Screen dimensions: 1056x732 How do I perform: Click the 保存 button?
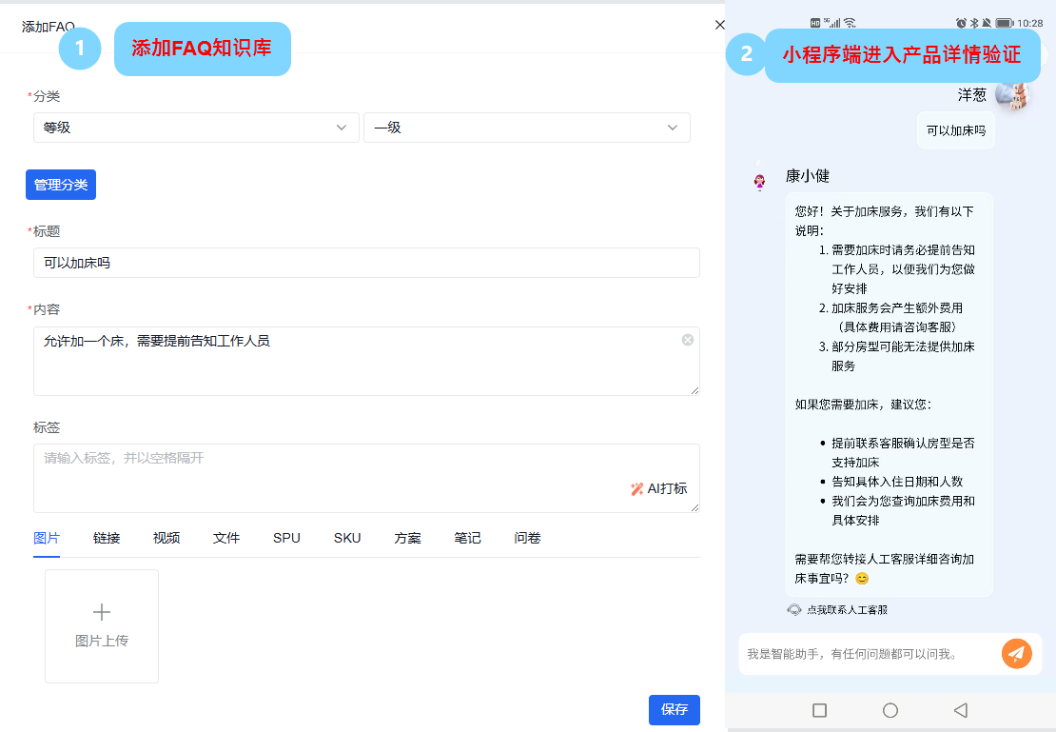tap(675, 710)
